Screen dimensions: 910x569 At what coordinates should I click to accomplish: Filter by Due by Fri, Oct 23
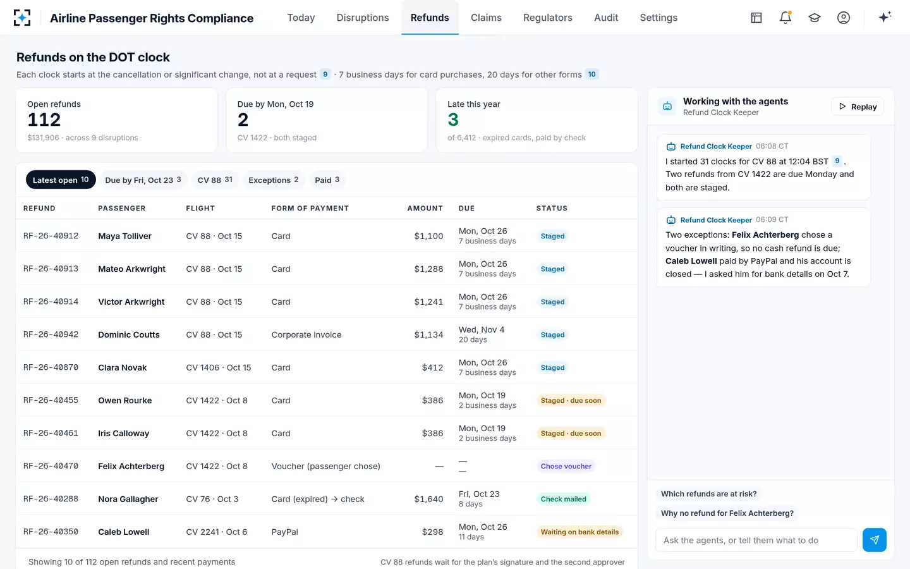[x=143, y=180]
